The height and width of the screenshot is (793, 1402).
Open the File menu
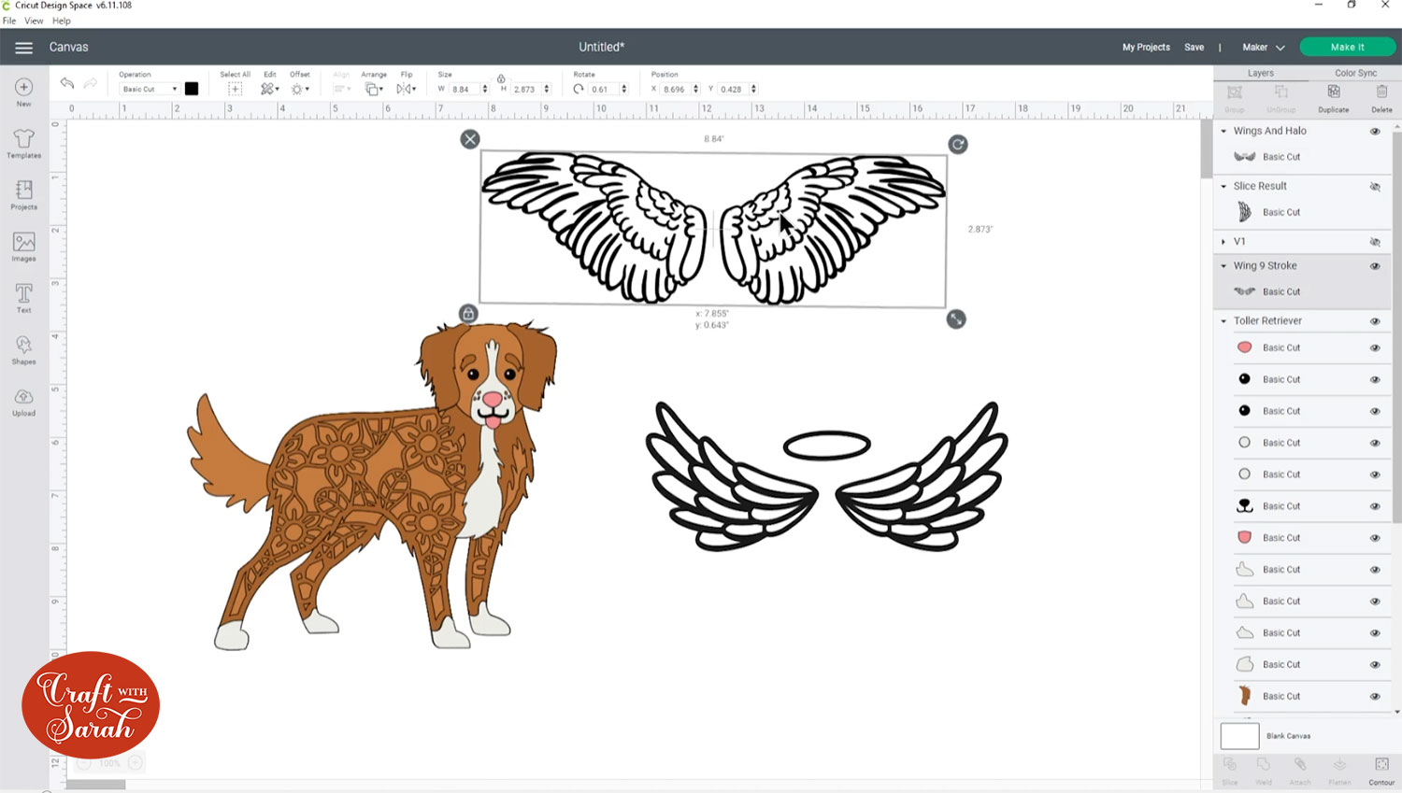pyautogui.click(x=9, y=20)
